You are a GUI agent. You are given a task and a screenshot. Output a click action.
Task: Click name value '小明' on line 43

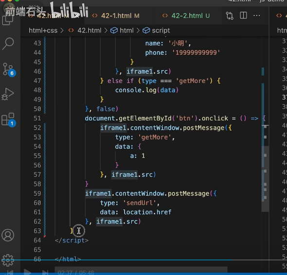(178, 43)
